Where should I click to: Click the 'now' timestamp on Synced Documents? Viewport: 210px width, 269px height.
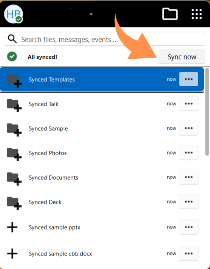[171, 177]
